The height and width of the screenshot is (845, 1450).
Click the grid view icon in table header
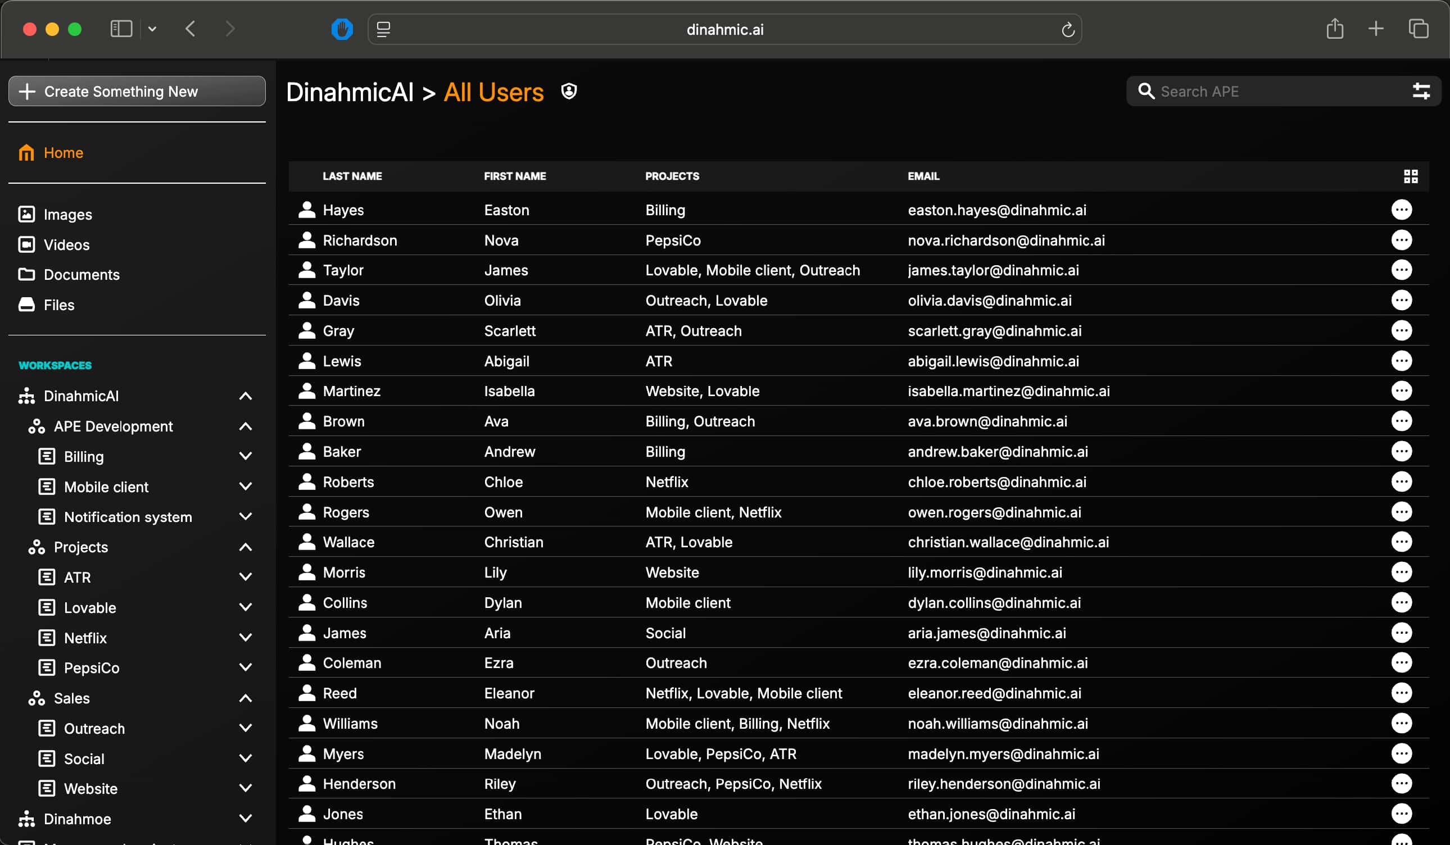tap(1410, 176)
